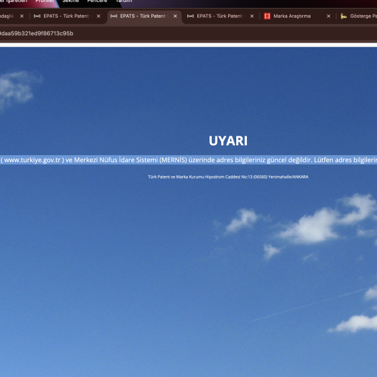This screenshot has height=377, width=377.
Task: Click the Türk Patent ve Marka Kurumu address footer
Action: pos(228,177)
